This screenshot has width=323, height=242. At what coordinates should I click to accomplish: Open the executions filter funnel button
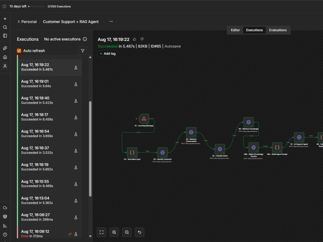coord(83,51)
